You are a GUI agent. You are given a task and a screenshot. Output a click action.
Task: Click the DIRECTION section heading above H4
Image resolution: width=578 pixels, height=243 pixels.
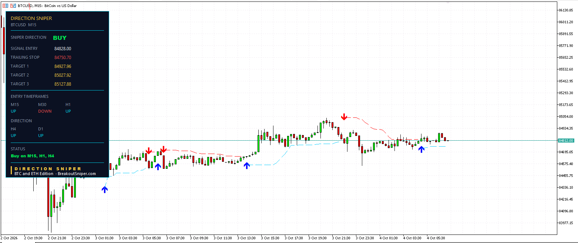click(x=21, y=121)
